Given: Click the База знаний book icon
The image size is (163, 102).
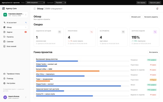Looking at the screenshot, I should coord(4,46).
